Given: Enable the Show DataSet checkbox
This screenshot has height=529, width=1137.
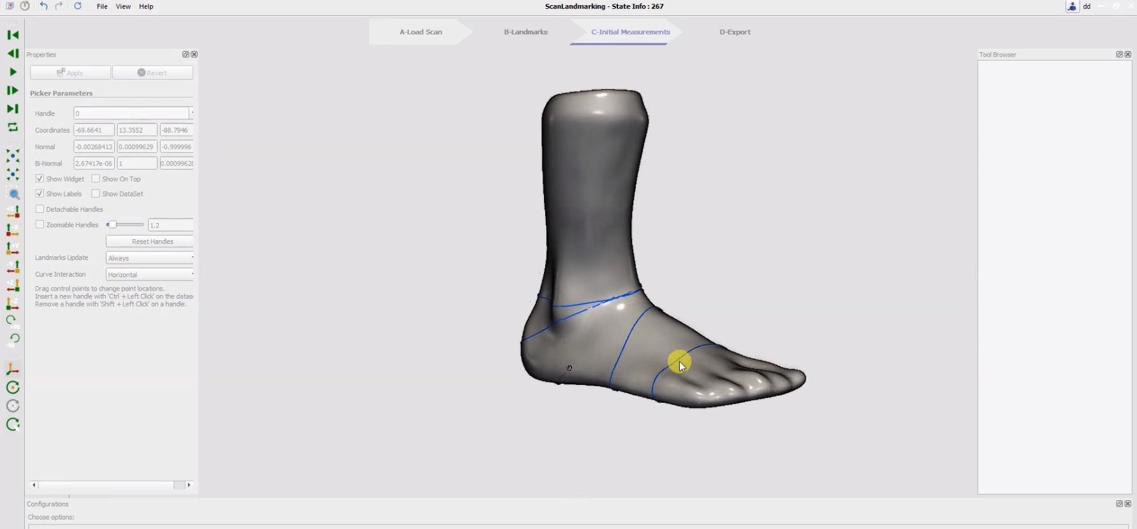Looking at the screenshot, I should 96,193.
